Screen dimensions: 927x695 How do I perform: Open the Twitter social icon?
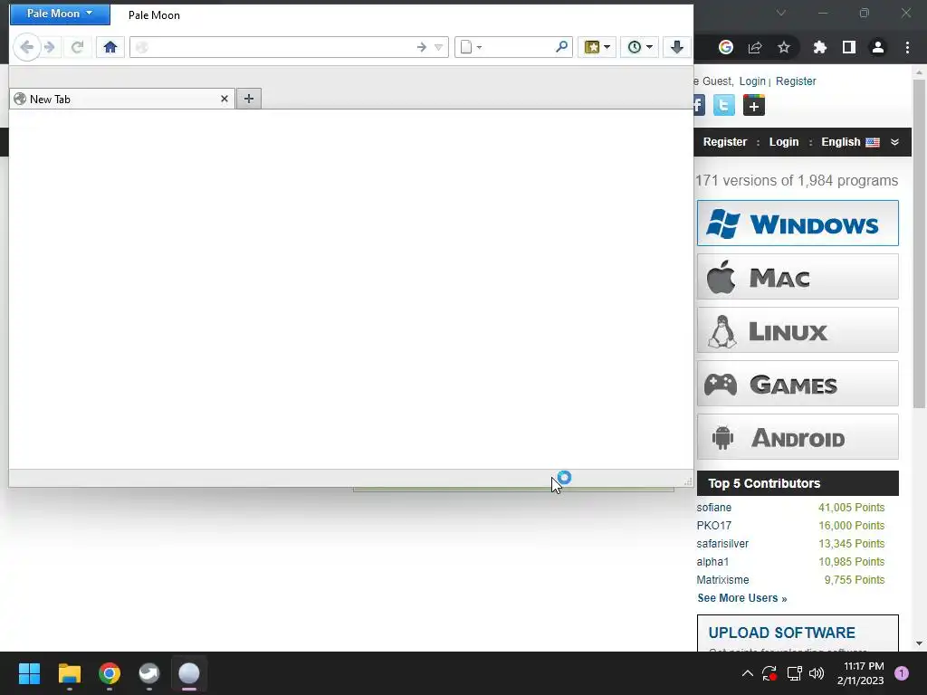pos(724,105)
